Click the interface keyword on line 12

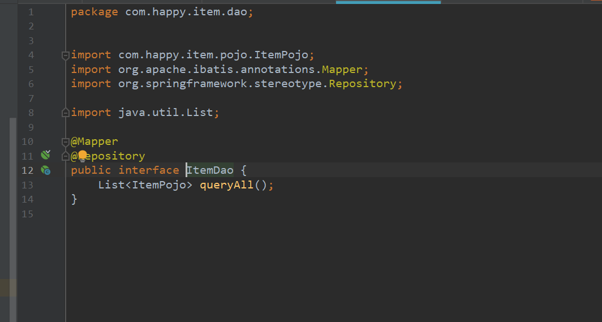[x=148, y=170]
